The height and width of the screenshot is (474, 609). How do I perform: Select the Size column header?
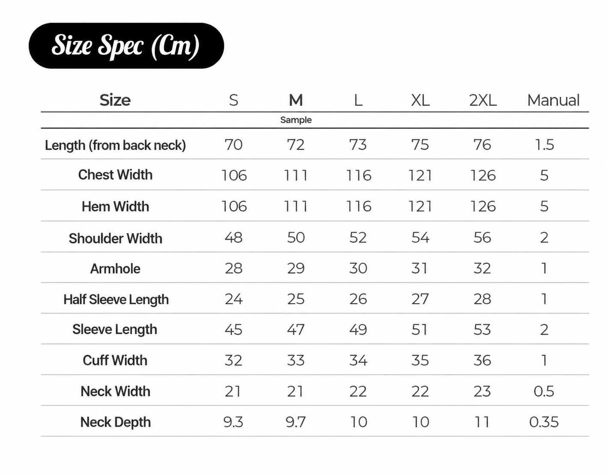(115, 100)
